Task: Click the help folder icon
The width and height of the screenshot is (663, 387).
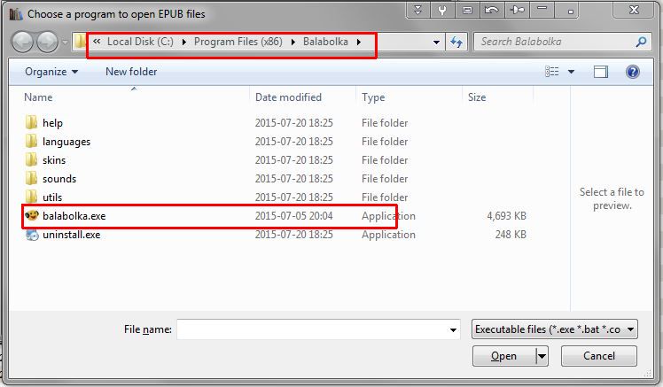Action: (31, 122)
